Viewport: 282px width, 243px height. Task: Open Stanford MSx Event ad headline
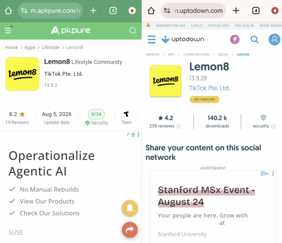click(x=207, y=196)
